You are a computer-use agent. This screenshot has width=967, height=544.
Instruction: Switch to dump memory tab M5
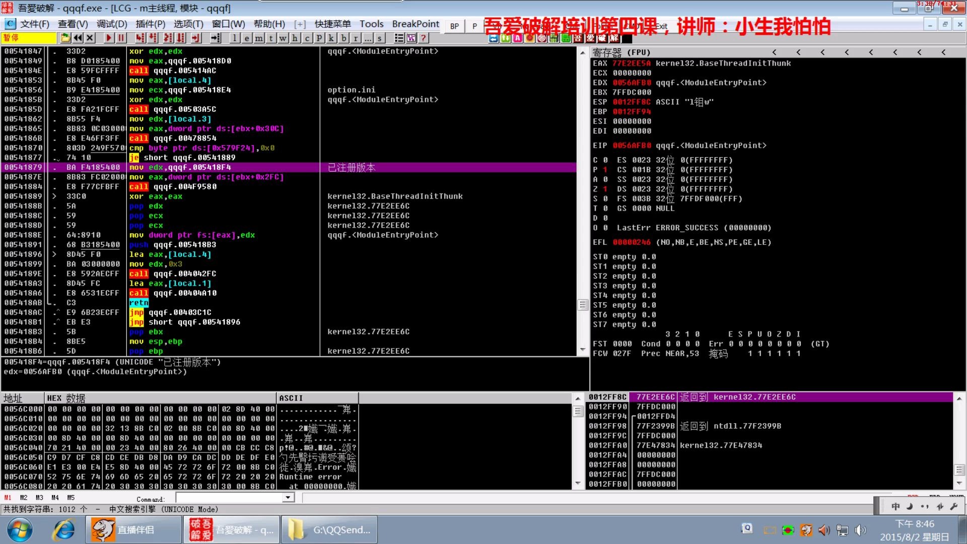tap(71, 498)
